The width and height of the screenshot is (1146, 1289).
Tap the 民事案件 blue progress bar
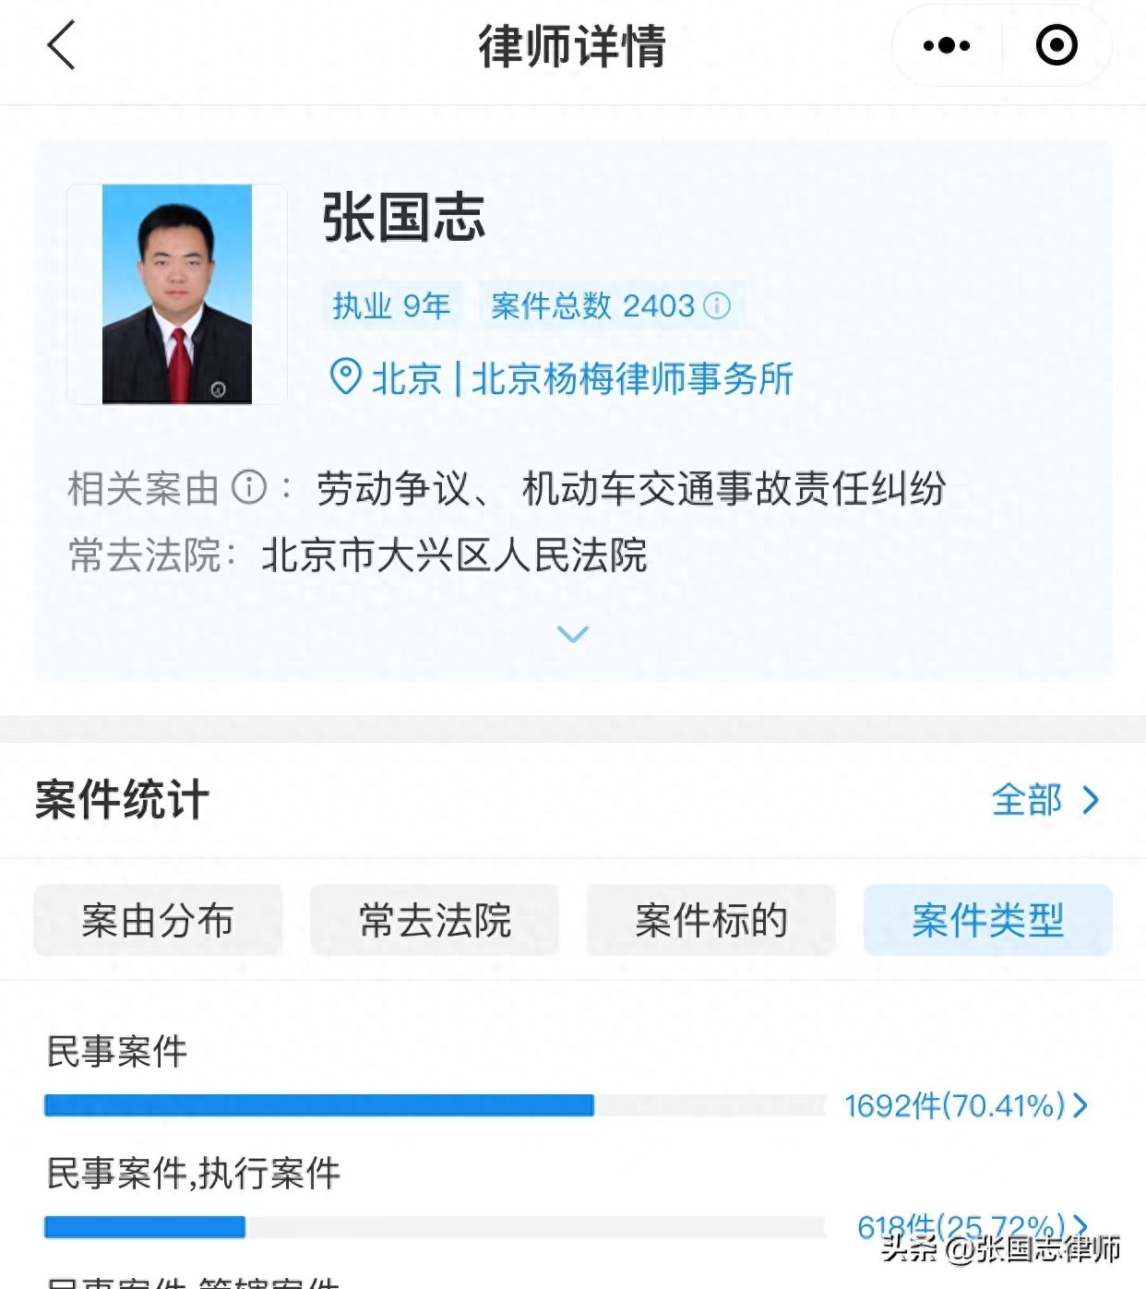click(x=319, y=1105)
